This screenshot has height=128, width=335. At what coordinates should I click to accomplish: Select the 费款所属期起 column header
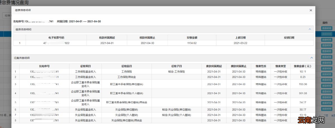pyautogui.click(x=214, y=66)
